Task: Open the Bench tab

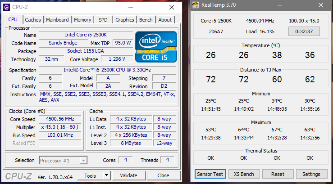Action: [x=146, y=20]
